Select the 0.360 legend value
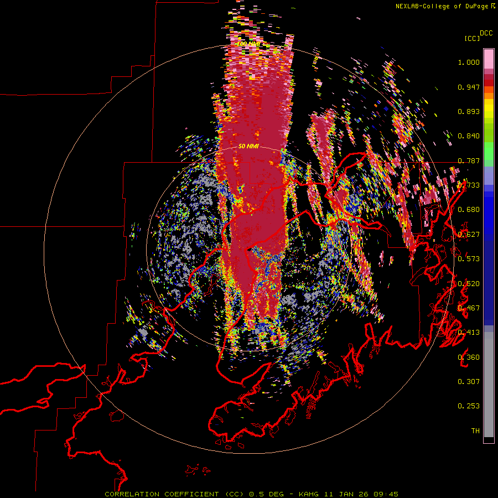Screen dimensions: 498x498 pyautogui.click(x=469, y=357)
